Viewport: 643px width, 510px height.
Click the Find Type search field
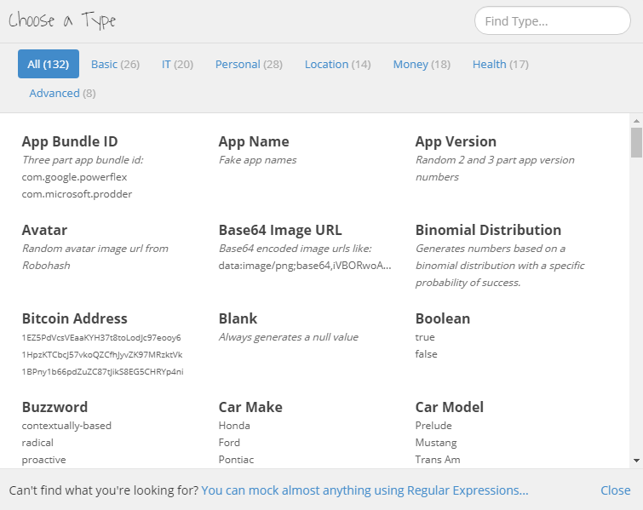[x=553, y=20]
